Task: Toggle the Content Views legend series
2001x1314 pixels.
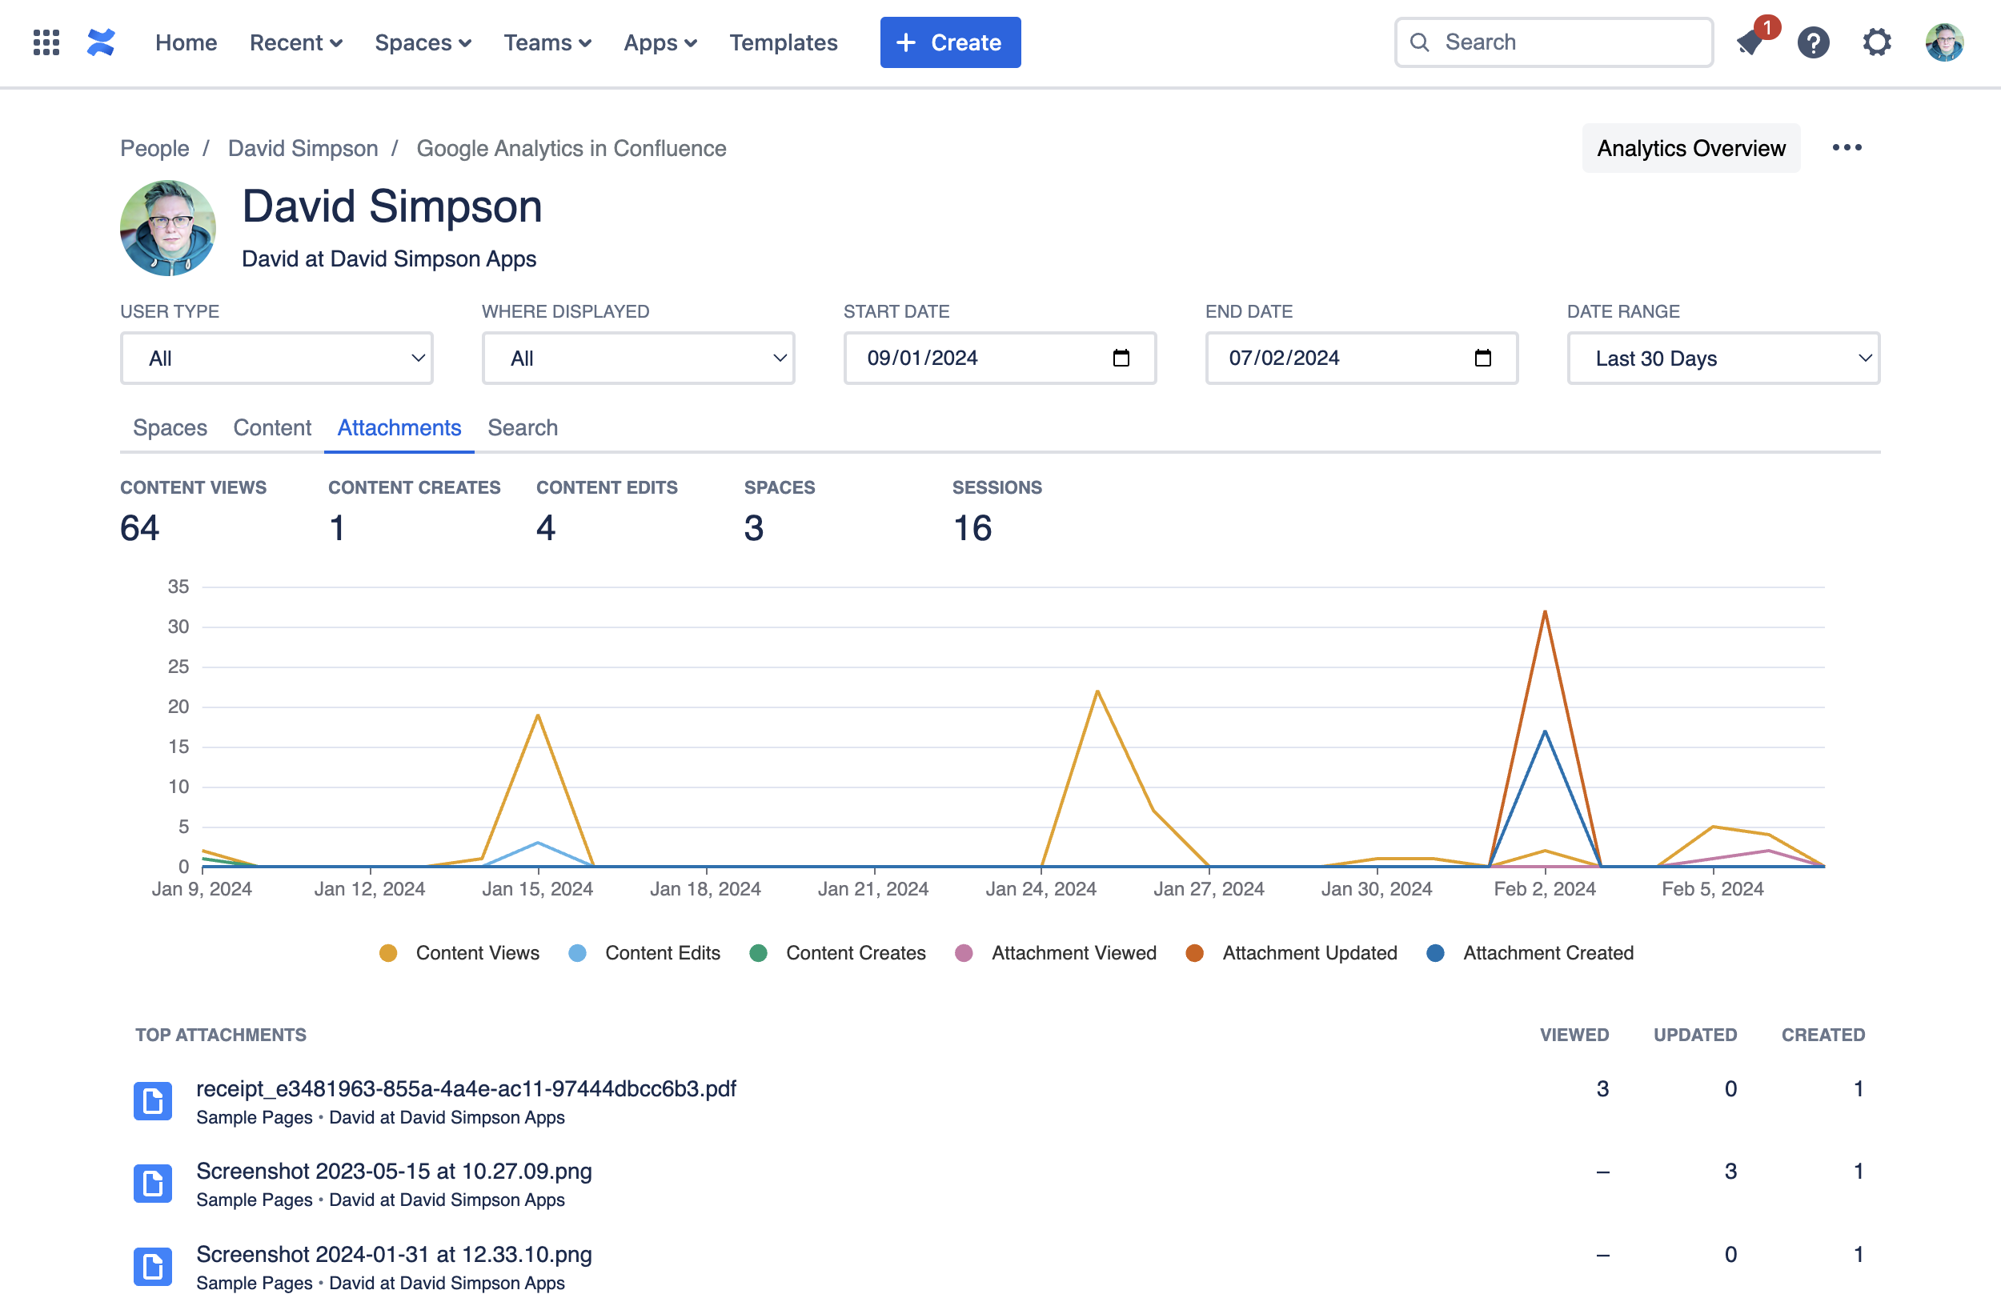Action: tap(477, 952)
